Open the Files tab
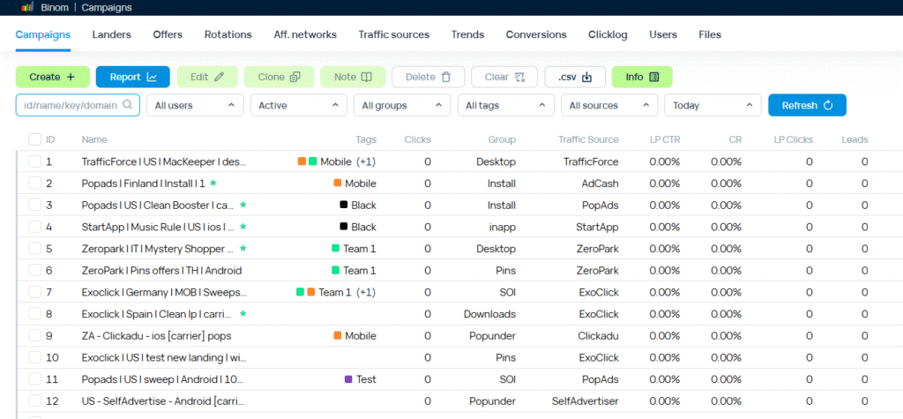Image resolution: width=903 pixels, height=419 pixels. (710, 34)
